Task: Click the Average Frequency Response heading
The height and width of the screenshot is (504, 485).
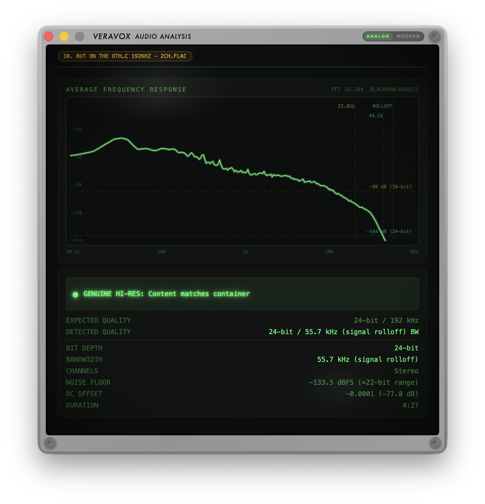Action: tap(126, 90)
